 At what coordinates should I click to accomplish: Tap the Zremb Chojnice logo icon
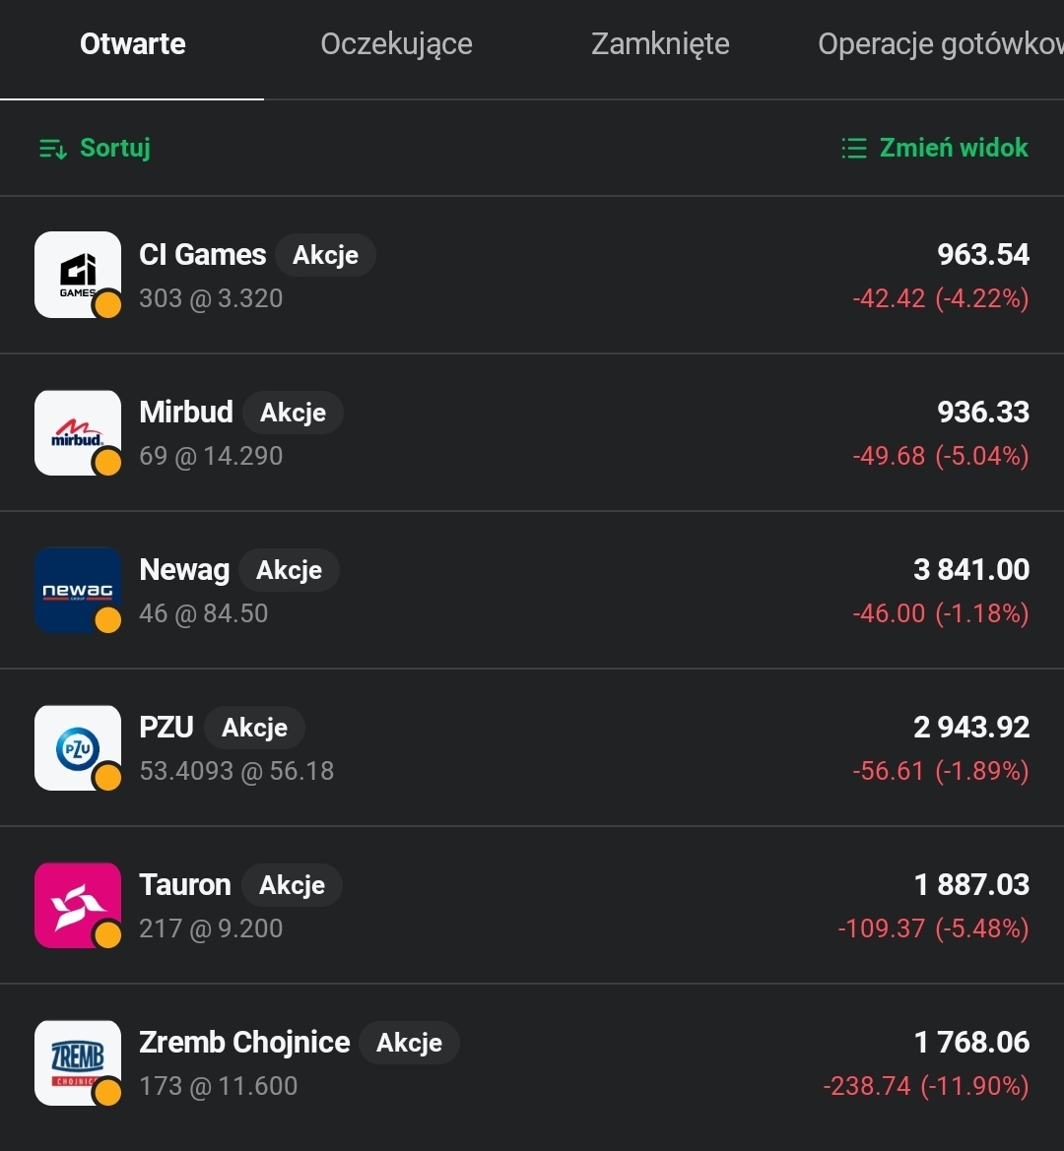tap(77, 1062)
